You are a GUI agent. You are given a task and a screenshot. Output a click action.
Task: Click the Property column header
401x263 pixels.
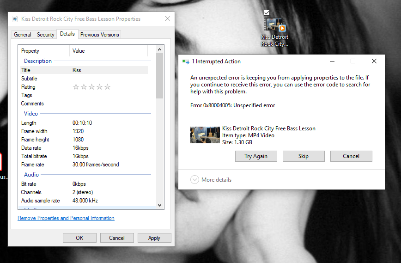pos(44,51)
